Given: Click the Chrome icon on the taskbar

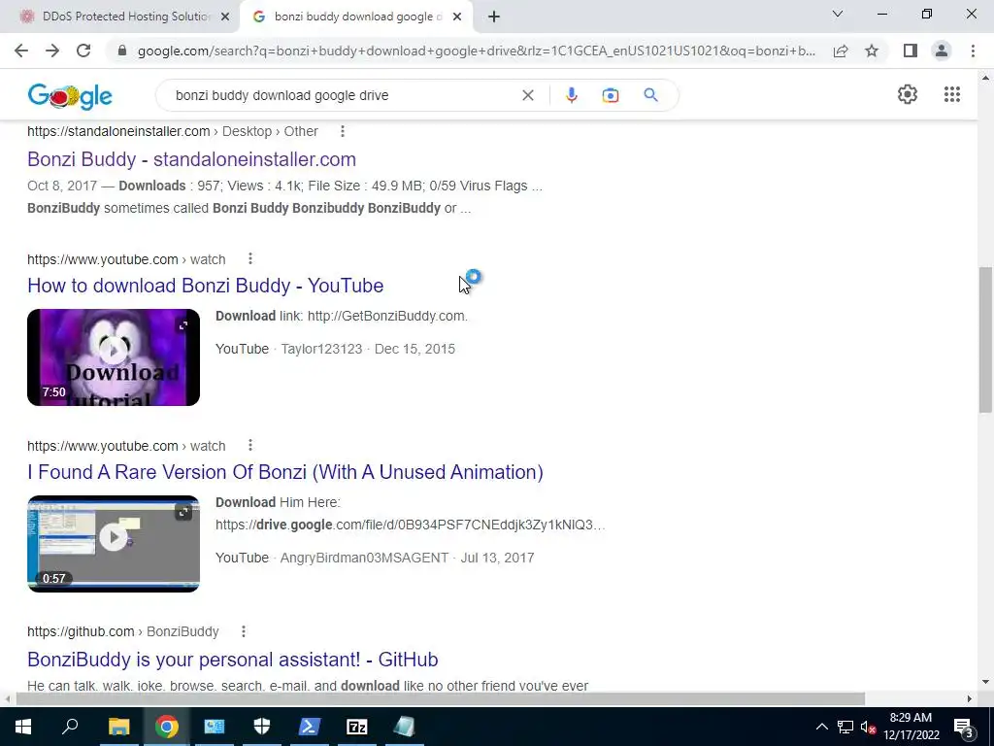Looking at the screenshot, I should pyautogui.click(x=166, y=727).
